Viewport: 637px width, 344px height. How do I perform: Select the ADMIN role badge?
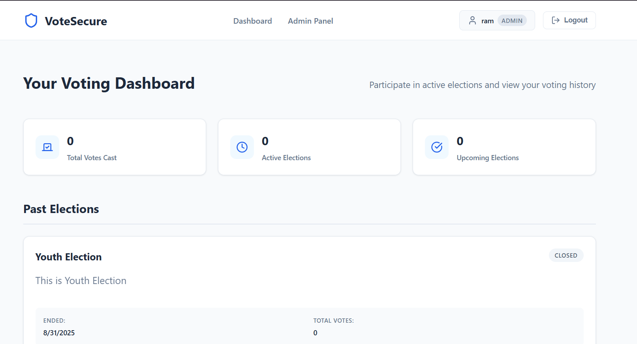tap(512, 20)
